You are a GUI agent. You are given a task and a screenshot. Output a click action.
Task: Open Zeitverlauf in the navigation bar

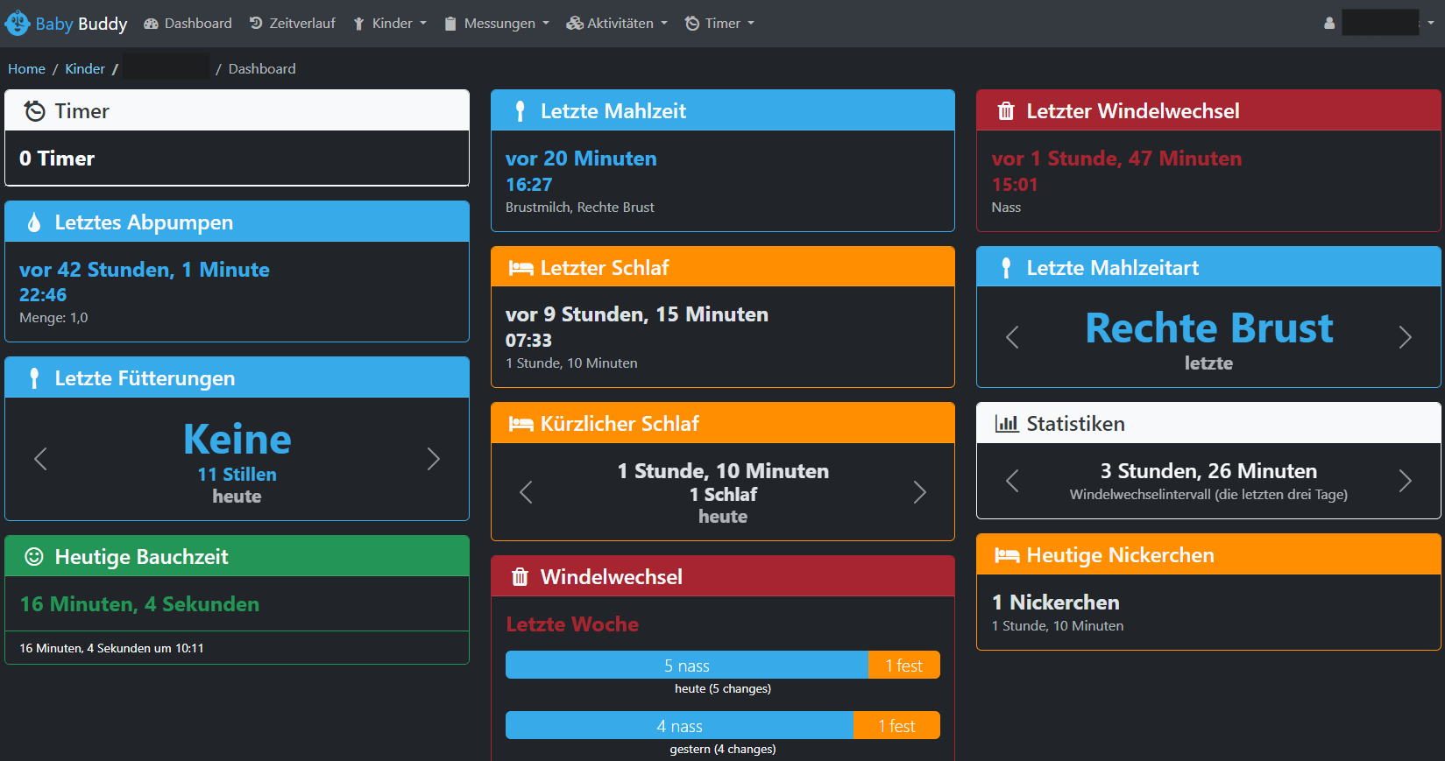click(293, 24)
